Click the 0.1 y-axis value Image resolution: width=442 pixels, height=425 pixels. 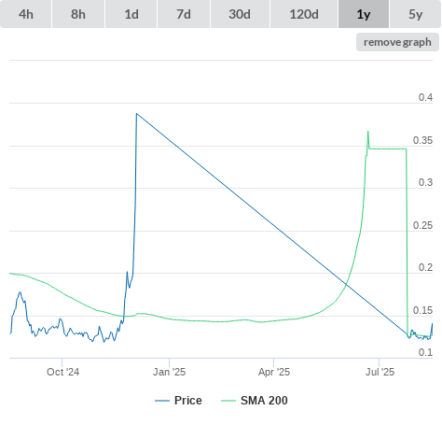[x=425, y=352]
